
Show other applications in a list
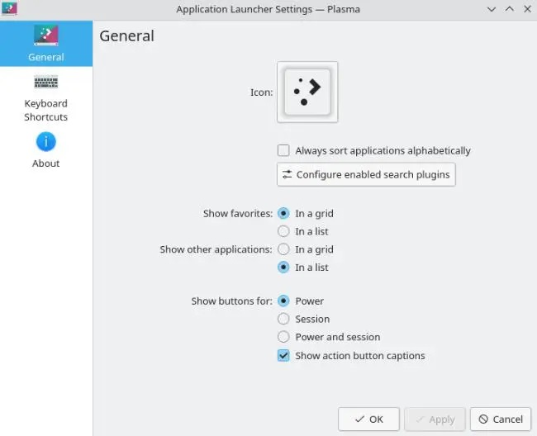point(283,268)
